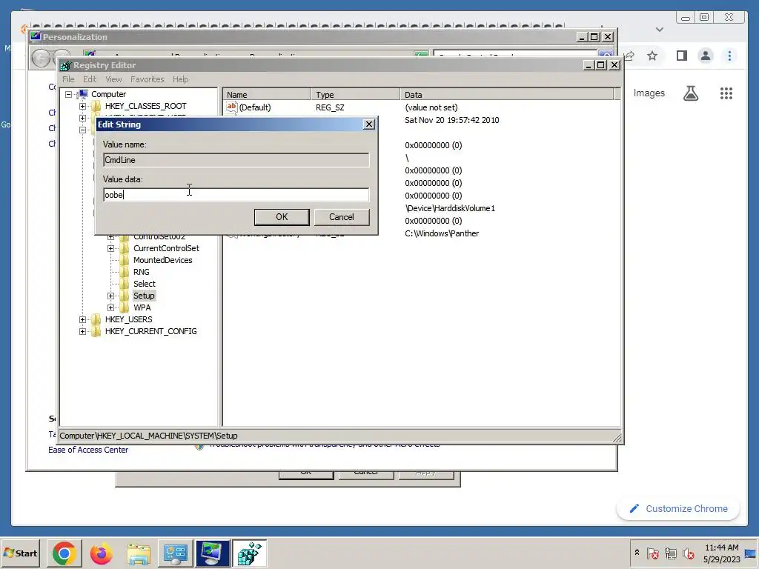This screenshot has width=759, height=569.
Task: Click the Sat Nov 20 19:57:42 2010 data
Action: coord(452,120)
